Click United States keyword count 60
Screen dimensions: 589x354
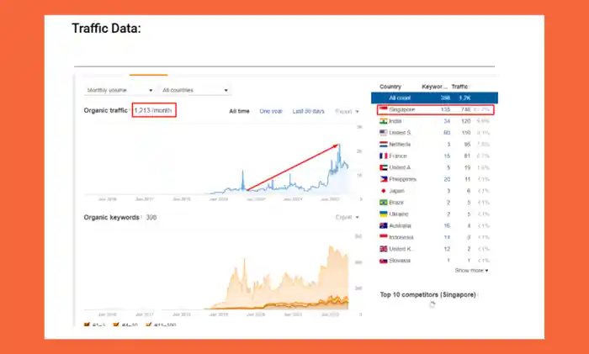coord(447,133)
